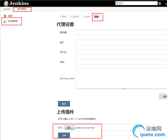The width and height of the screenshot is (167, 140).
Task: Focus the 密码 field
Action: pyautogui.click(x=121, y=62)
